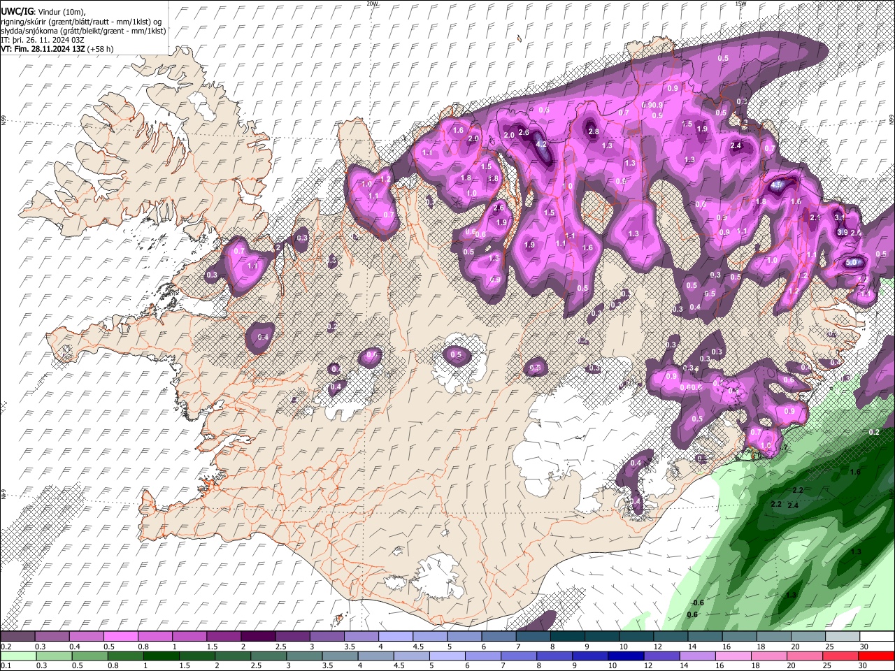Click the white 2.4 value in purple snow area
Viewport: 895px width, 671px height.
click(736, 146)
